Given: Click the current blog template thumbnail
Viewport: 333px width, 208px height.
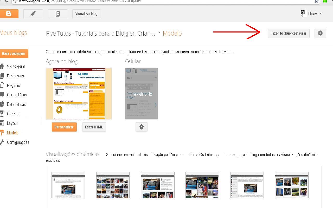Looking at the screenshot, I should 79,94.
